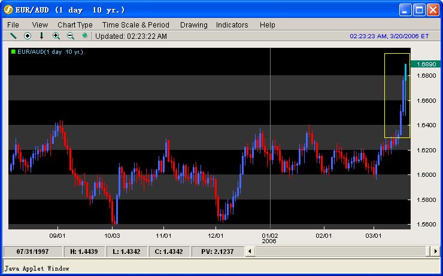This screenshot has height=276, width=443.
Task: Click the 1.6200 price axis label
Action: pos(426,151)
